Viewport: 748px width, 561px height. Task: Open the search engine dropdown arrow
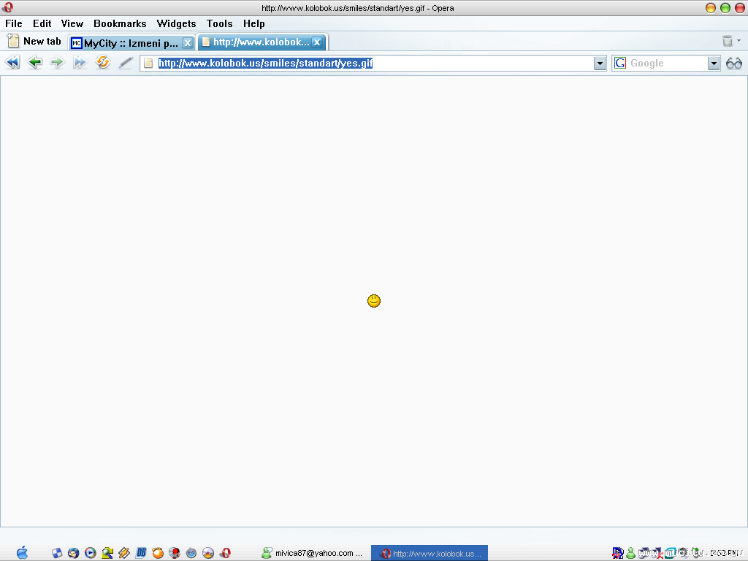(x=714, y=63)
